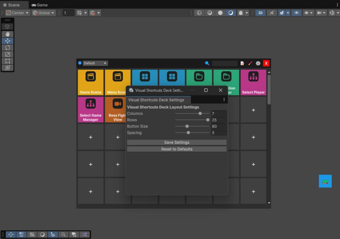The width and height of the screenshot is (340, 239).
Task: Select the Hand view tool
Action: coord(7,34)
